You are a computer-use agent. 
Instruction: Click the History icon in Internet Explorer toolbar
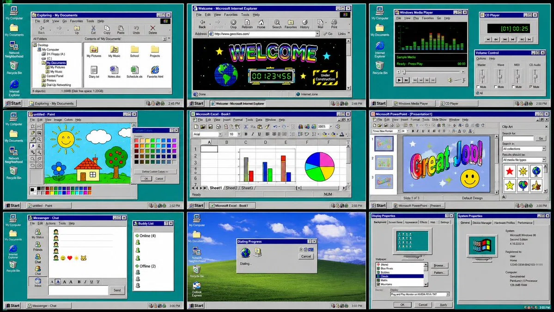(x=304, y=22)
